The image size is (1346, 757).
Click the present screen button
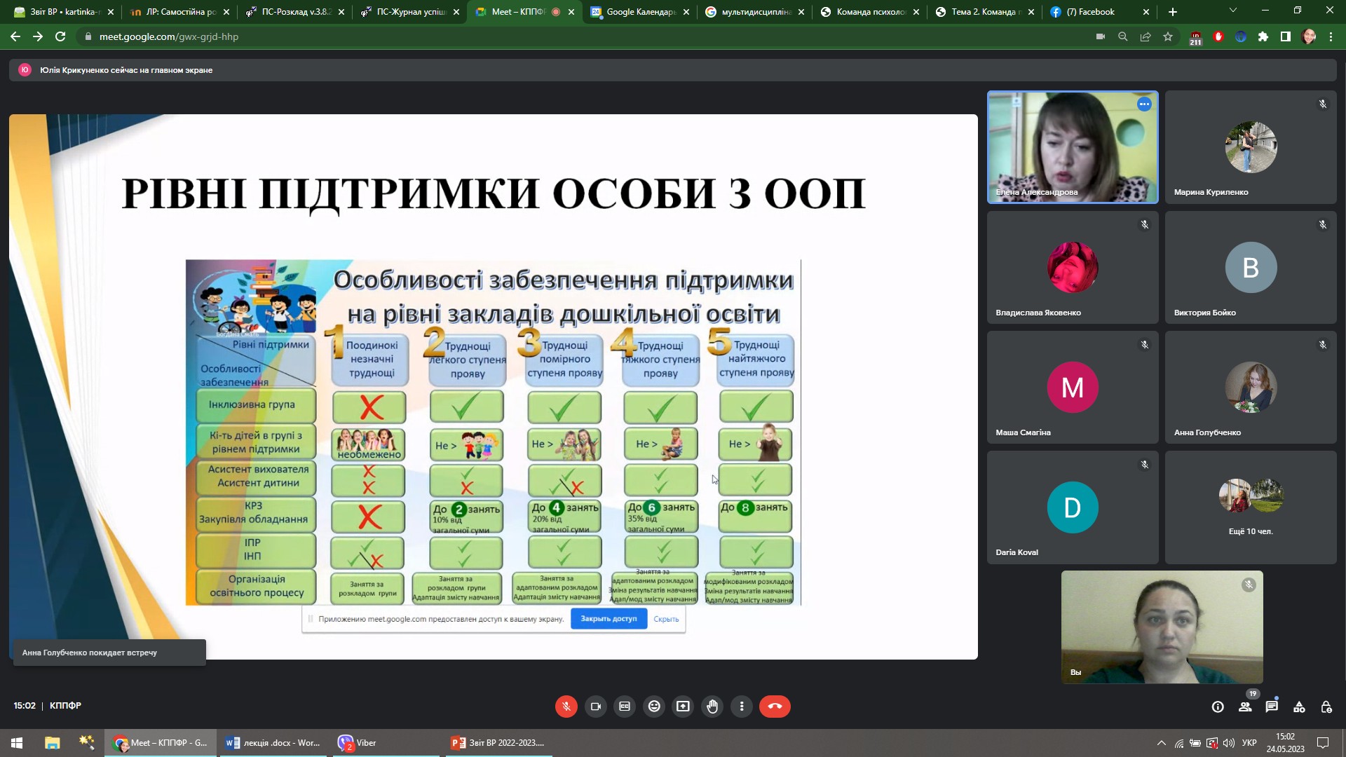683,707
